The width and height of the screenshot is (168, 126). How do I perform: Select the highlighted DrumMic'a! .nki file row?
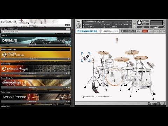pos(35,31)
